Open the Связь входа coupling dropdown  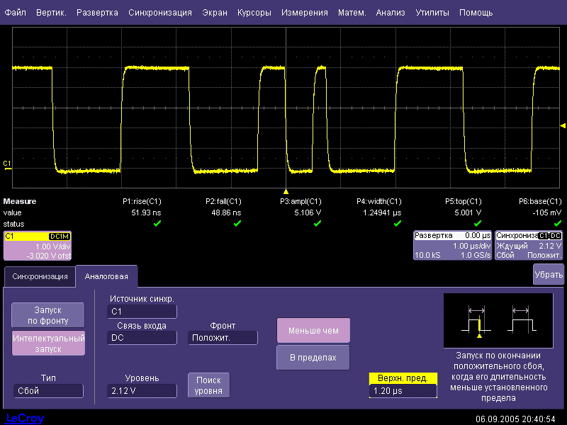click(142, 338)
